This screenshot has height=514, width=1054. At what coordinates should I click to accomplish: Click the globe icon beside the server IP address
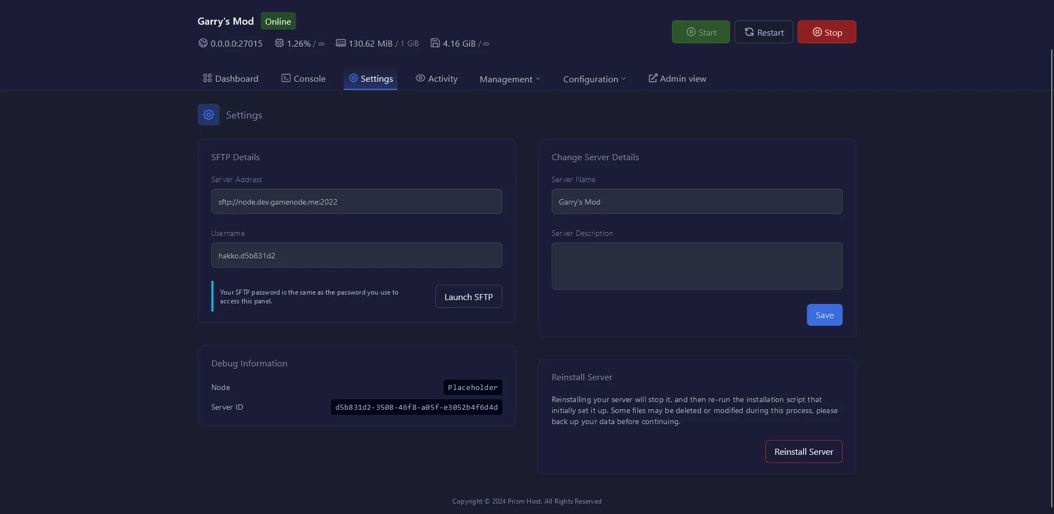pos(203,43)
